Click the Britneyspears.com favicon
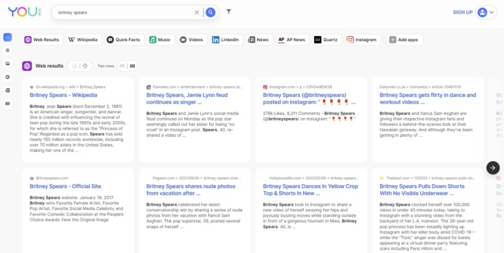This screenshot has width=504, height=253. [32, 179]
